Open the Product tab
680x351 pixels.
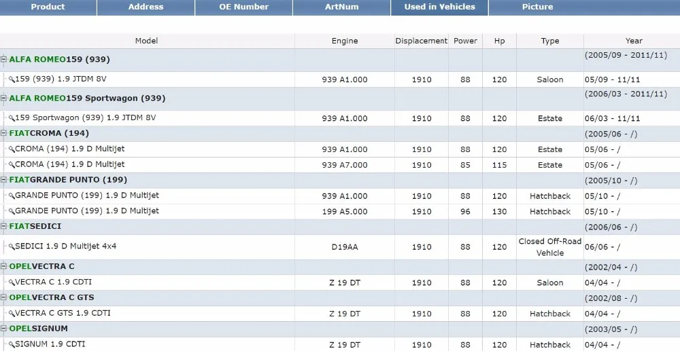[x=48, y=7]
